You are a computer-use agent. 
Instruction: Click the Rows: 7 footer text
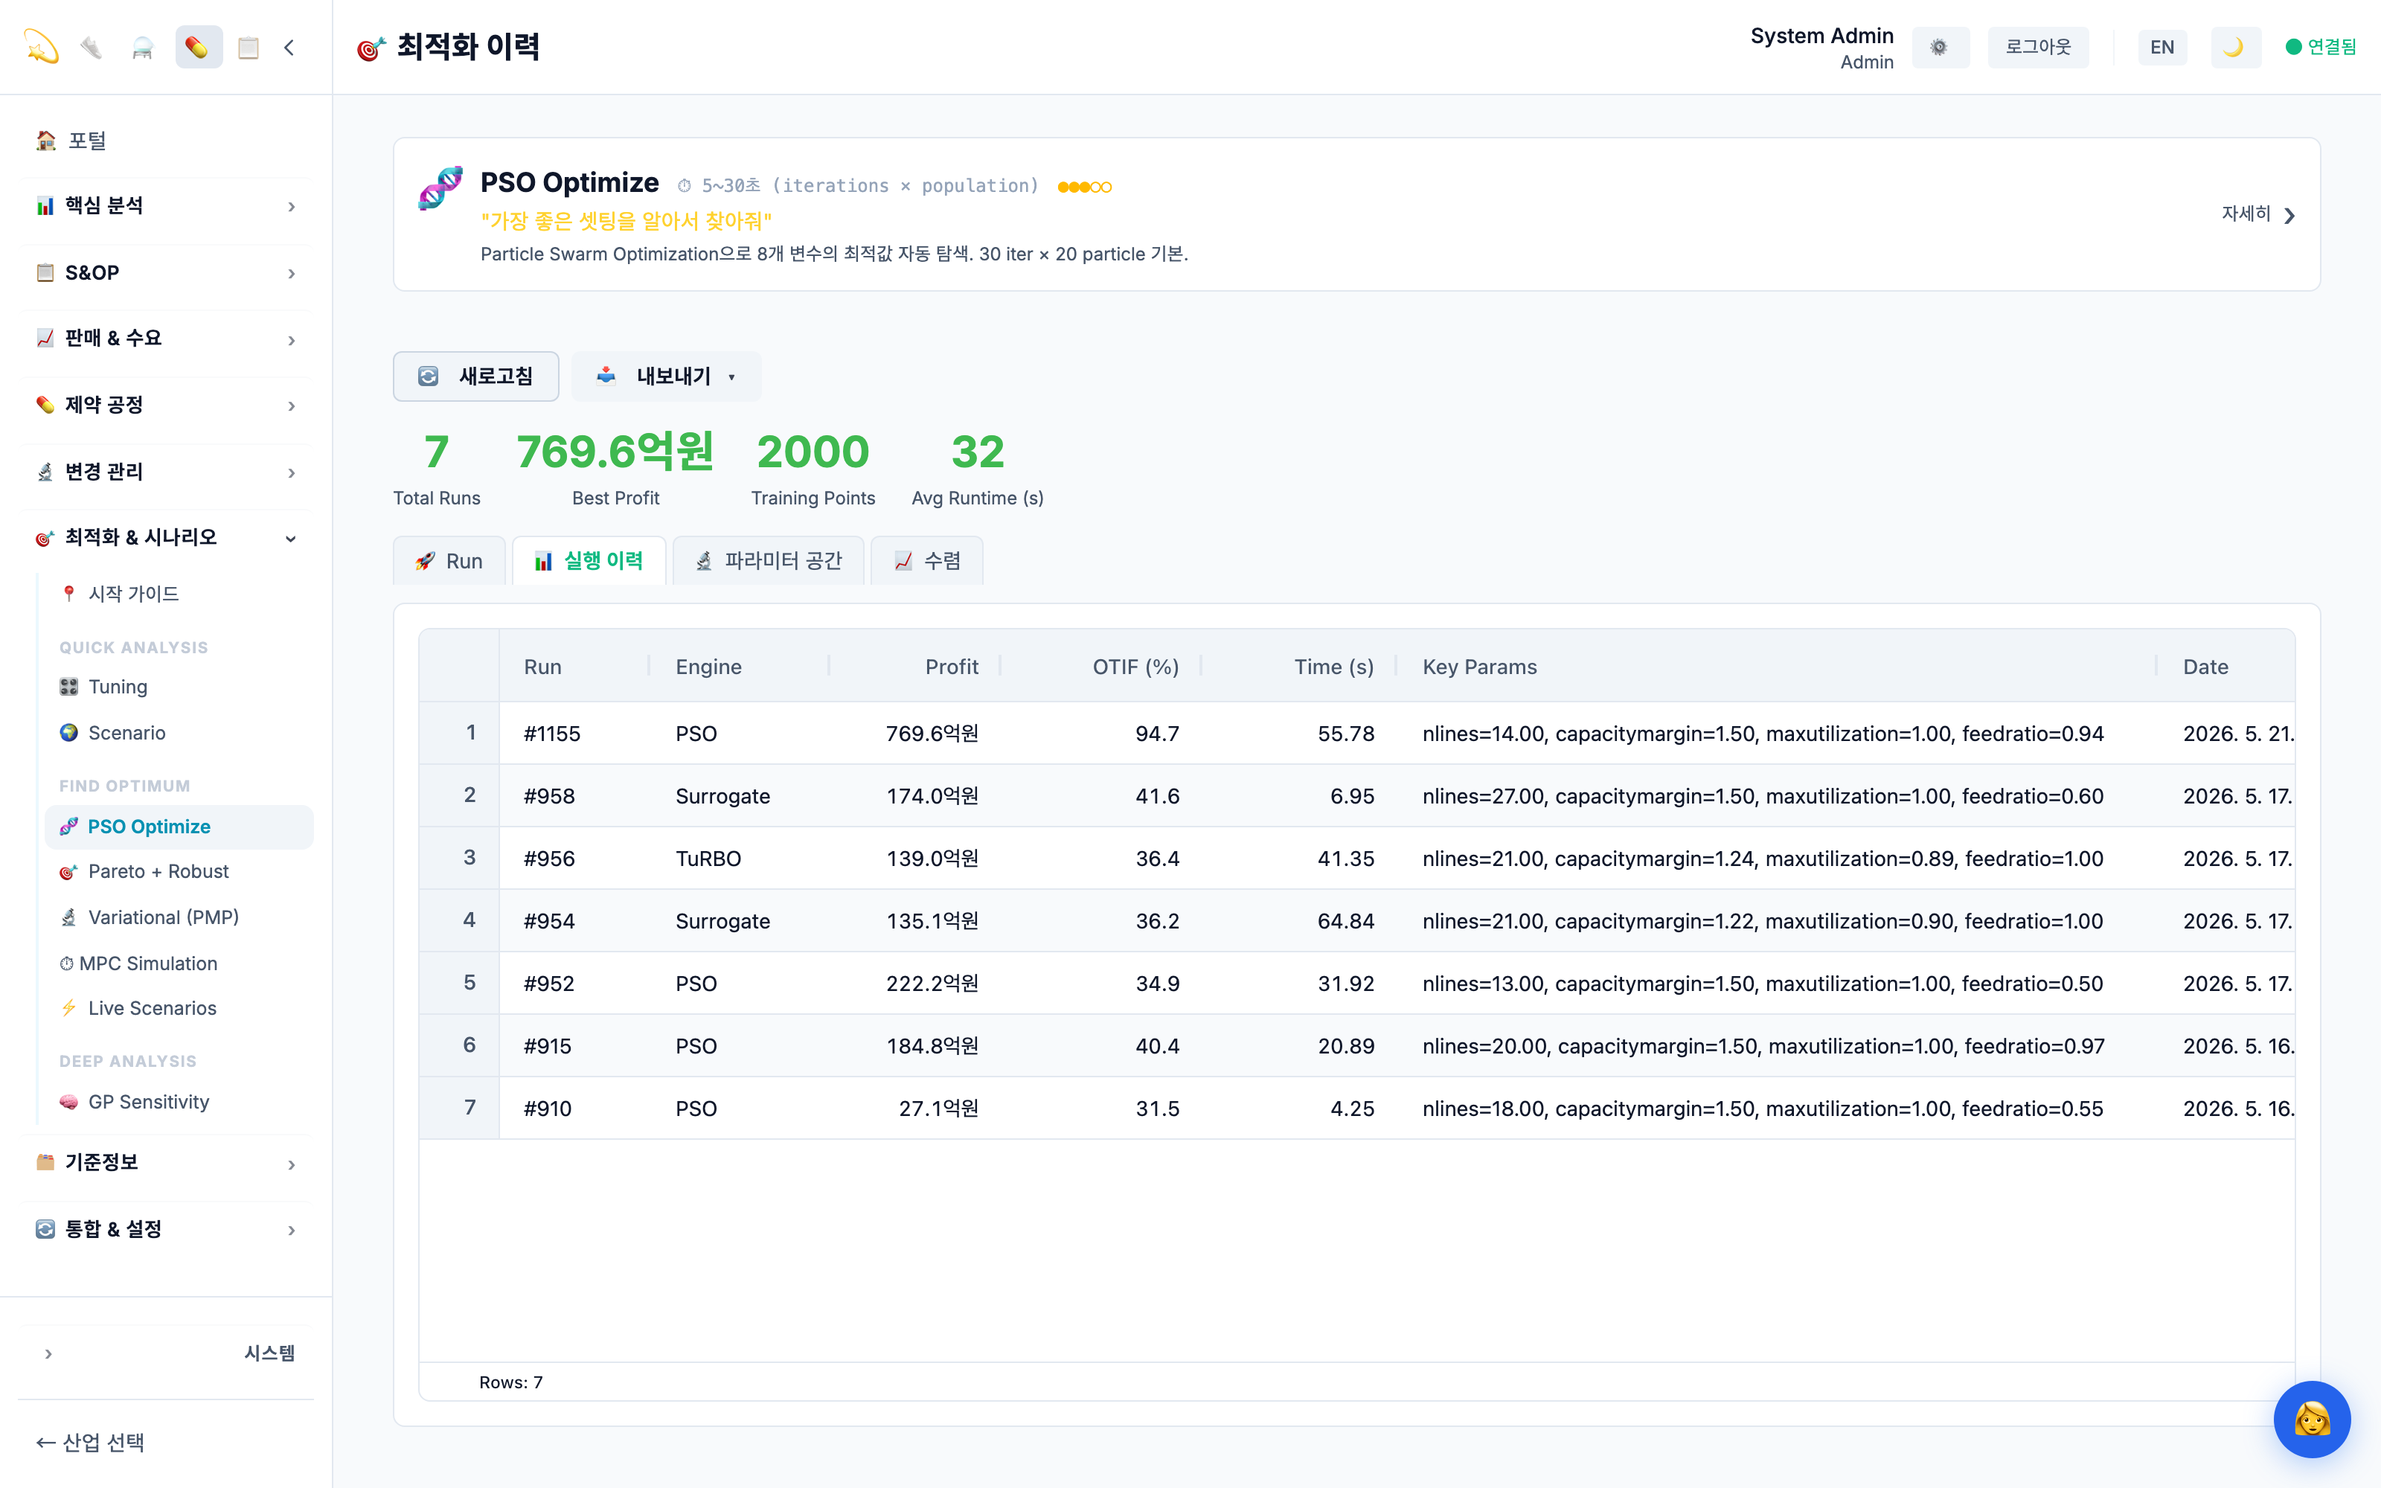click(x=510, y=1382)
